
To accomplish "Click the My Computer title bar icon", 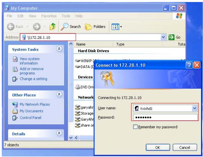I will click(x=7, y=8).
